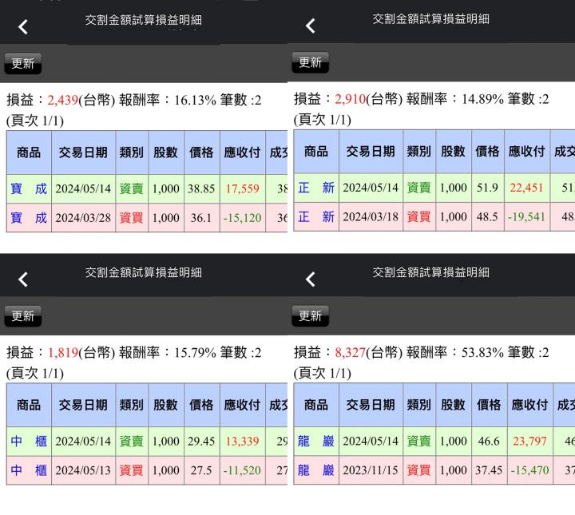Click 交易日期 column header in 正新 table
Image resolution: width=575 pixels, height=515 pixels.
tap(371, 152)
